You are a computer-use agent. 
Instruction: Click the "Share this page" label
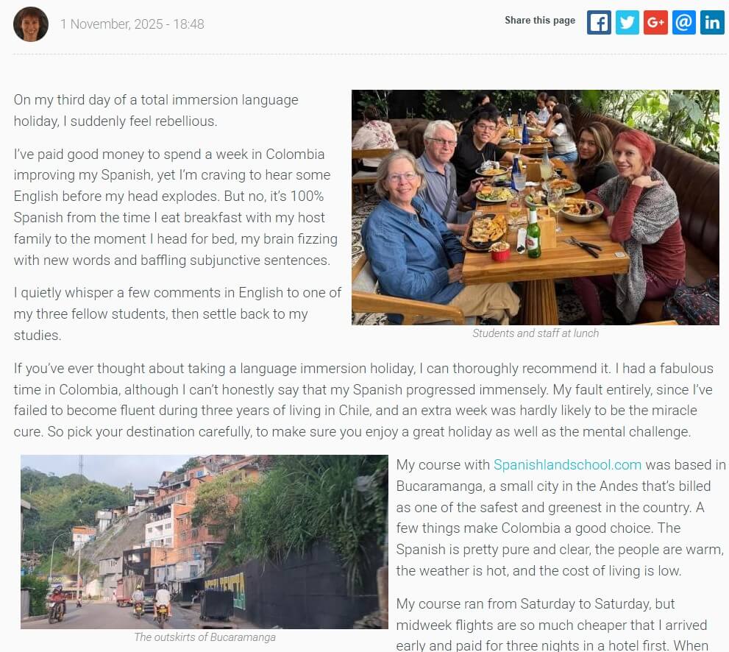540,20
